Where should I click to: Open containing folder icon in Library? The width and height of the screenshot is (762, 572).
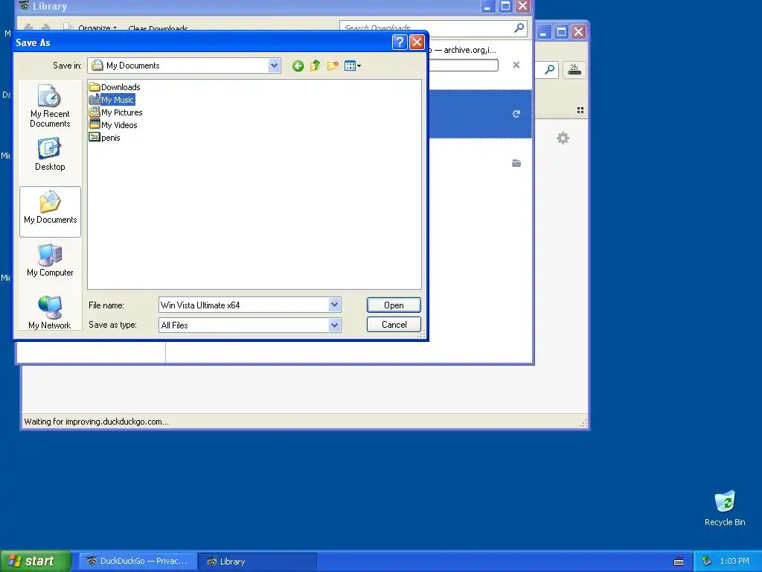[516, 163]
